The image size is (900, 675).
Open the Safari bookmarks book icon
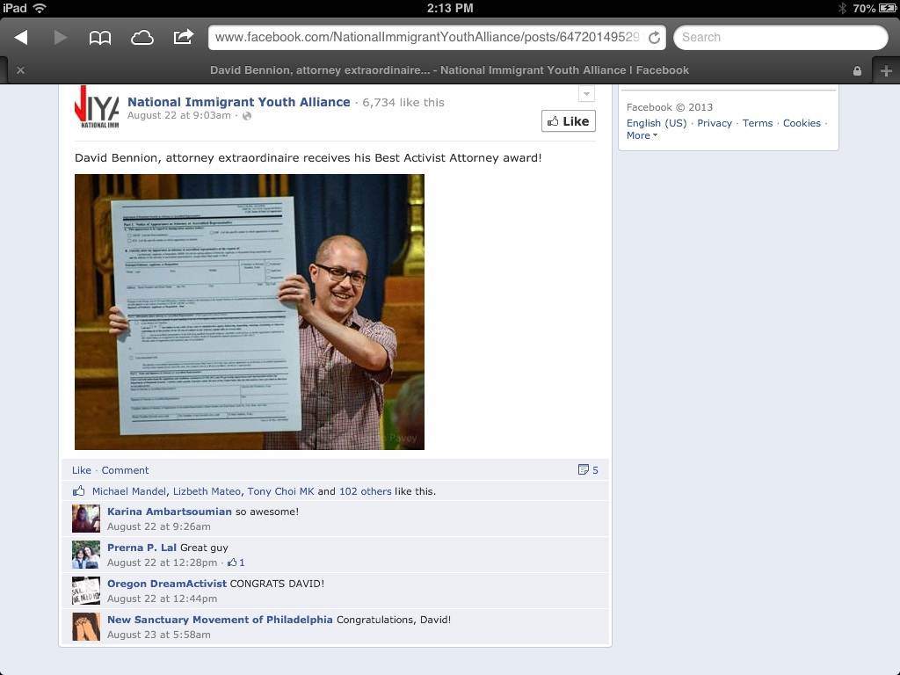coord(100,38)
